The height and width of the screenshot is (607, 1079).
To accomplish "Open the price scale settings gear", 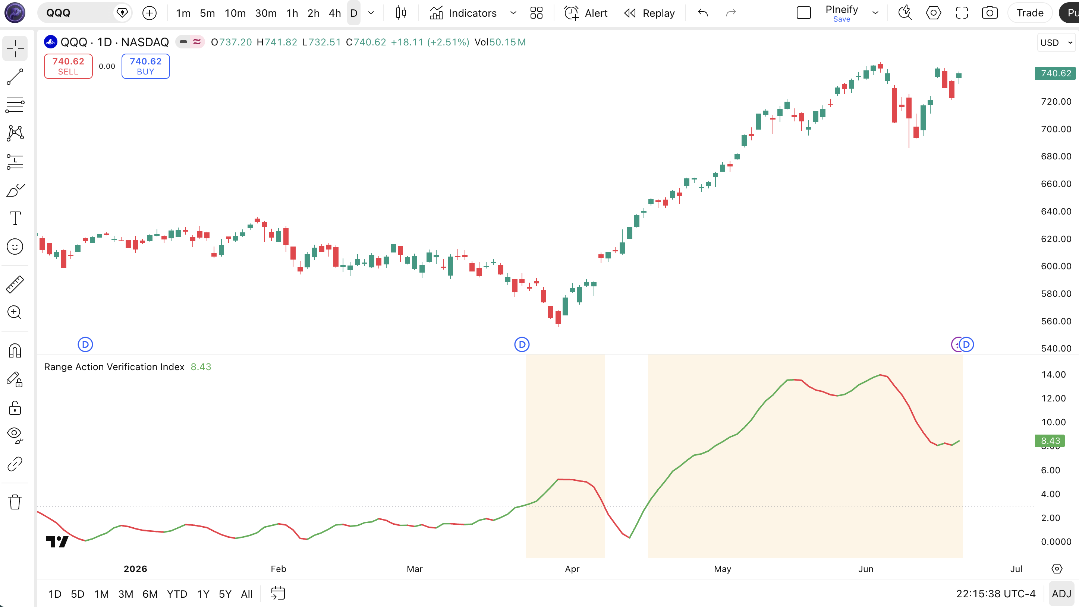I will [1057, 569].
